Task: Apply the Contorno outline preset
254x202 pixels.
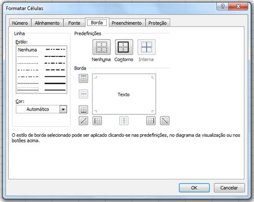Action: coord(124,47)
